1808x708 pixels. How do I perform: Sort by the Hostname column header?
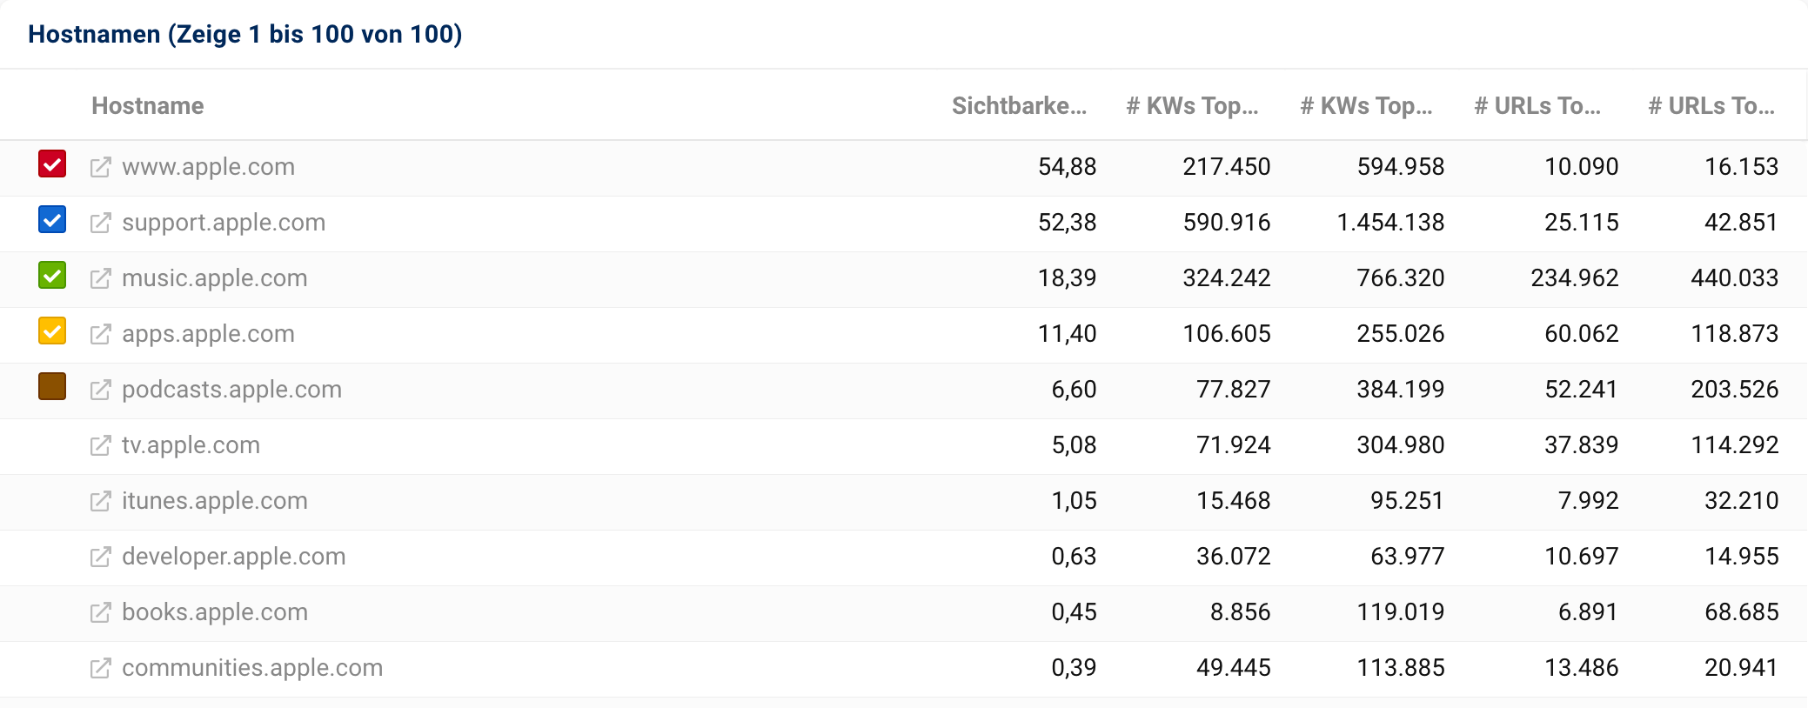click(148, 106)
